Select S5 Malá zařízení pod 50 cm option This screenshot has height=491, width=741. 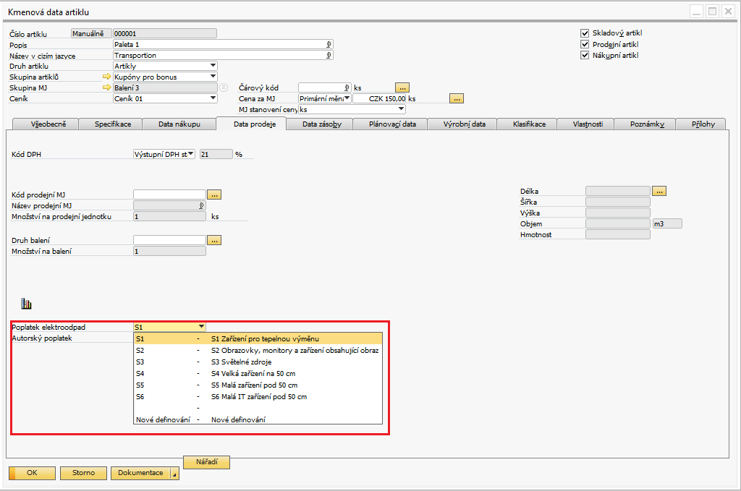click(258, 385)
